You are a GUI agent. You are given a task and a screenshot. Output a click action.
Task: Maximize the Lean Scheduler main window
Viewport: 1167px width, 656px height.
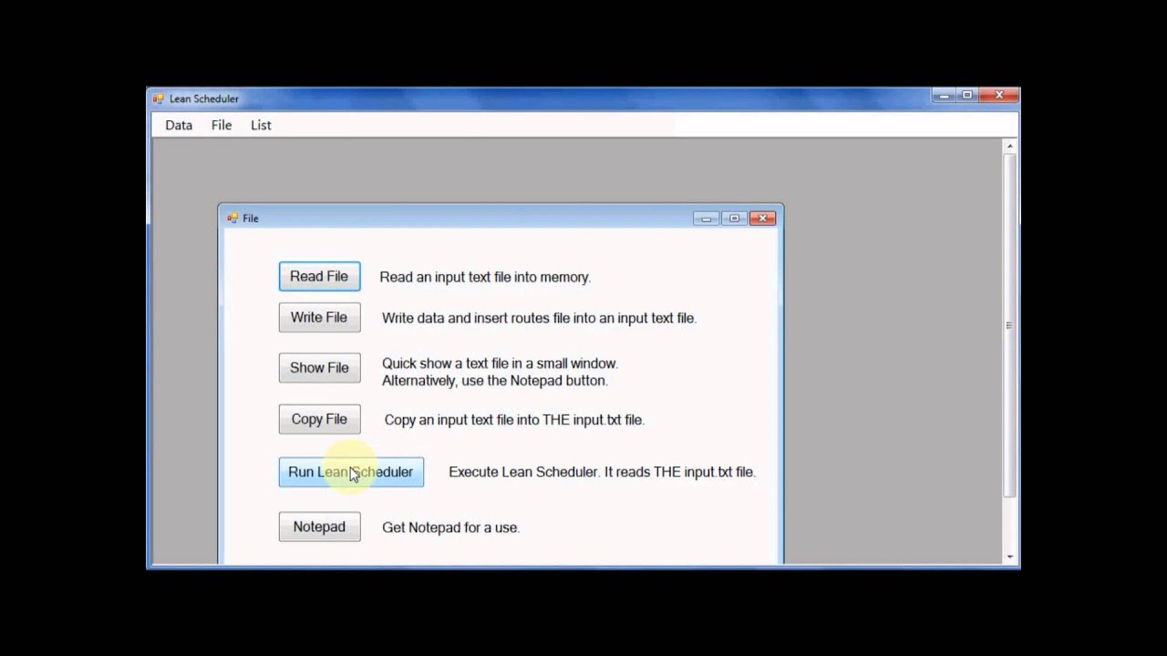(967, 96)
